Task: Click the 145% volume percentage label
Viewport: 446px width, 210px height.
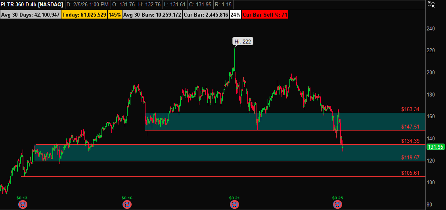Action: [x=114, y=15]
